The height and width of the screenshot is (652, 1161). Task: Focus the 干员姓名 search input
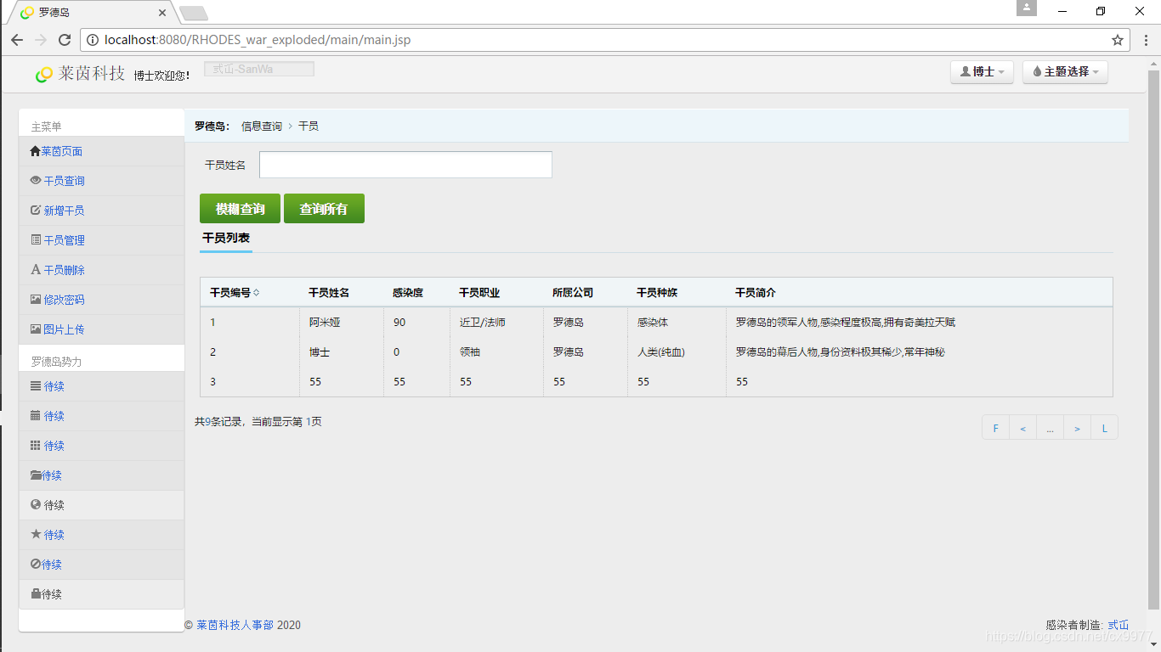coord(405,165)
